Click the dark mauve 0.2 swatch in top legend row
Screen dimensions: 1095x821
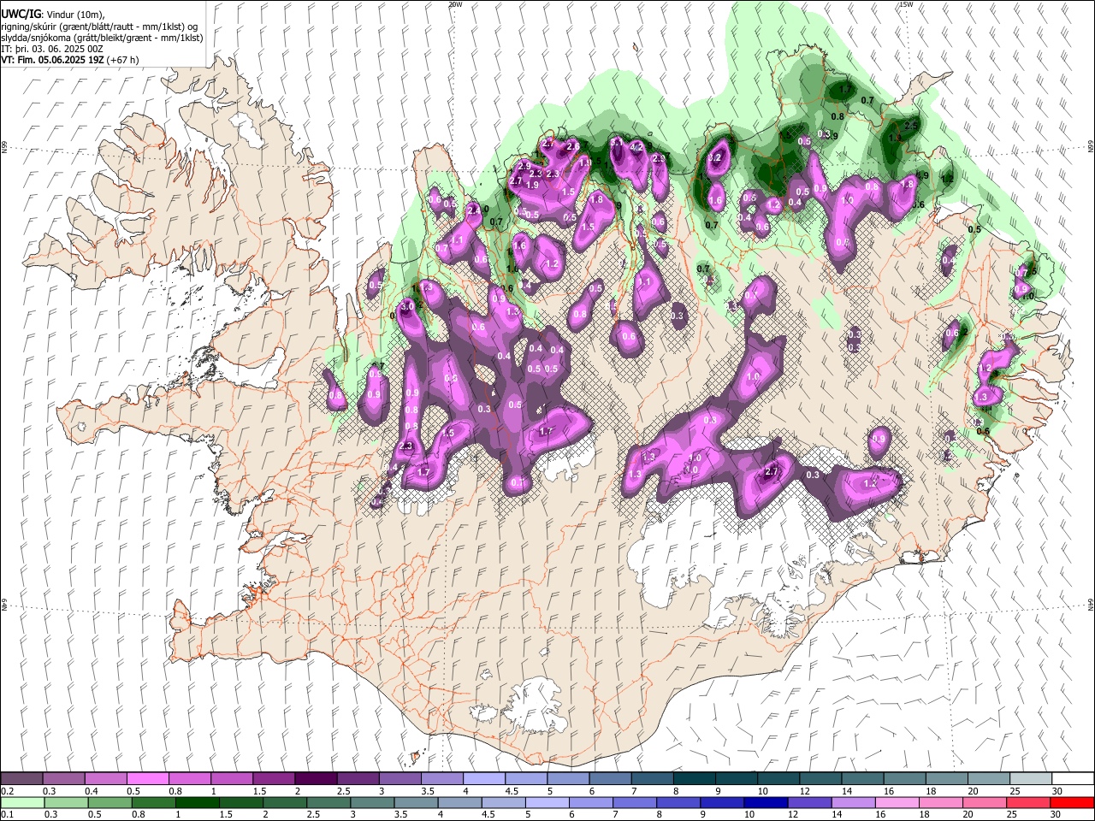click(21, 779)
